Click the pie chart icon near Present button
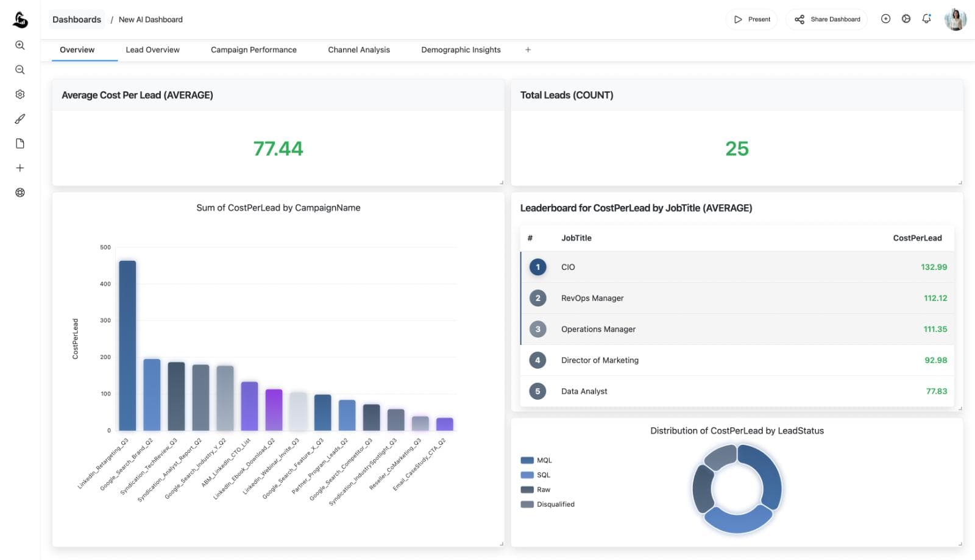The image size is (975, 560). click(x=906, y=19)
